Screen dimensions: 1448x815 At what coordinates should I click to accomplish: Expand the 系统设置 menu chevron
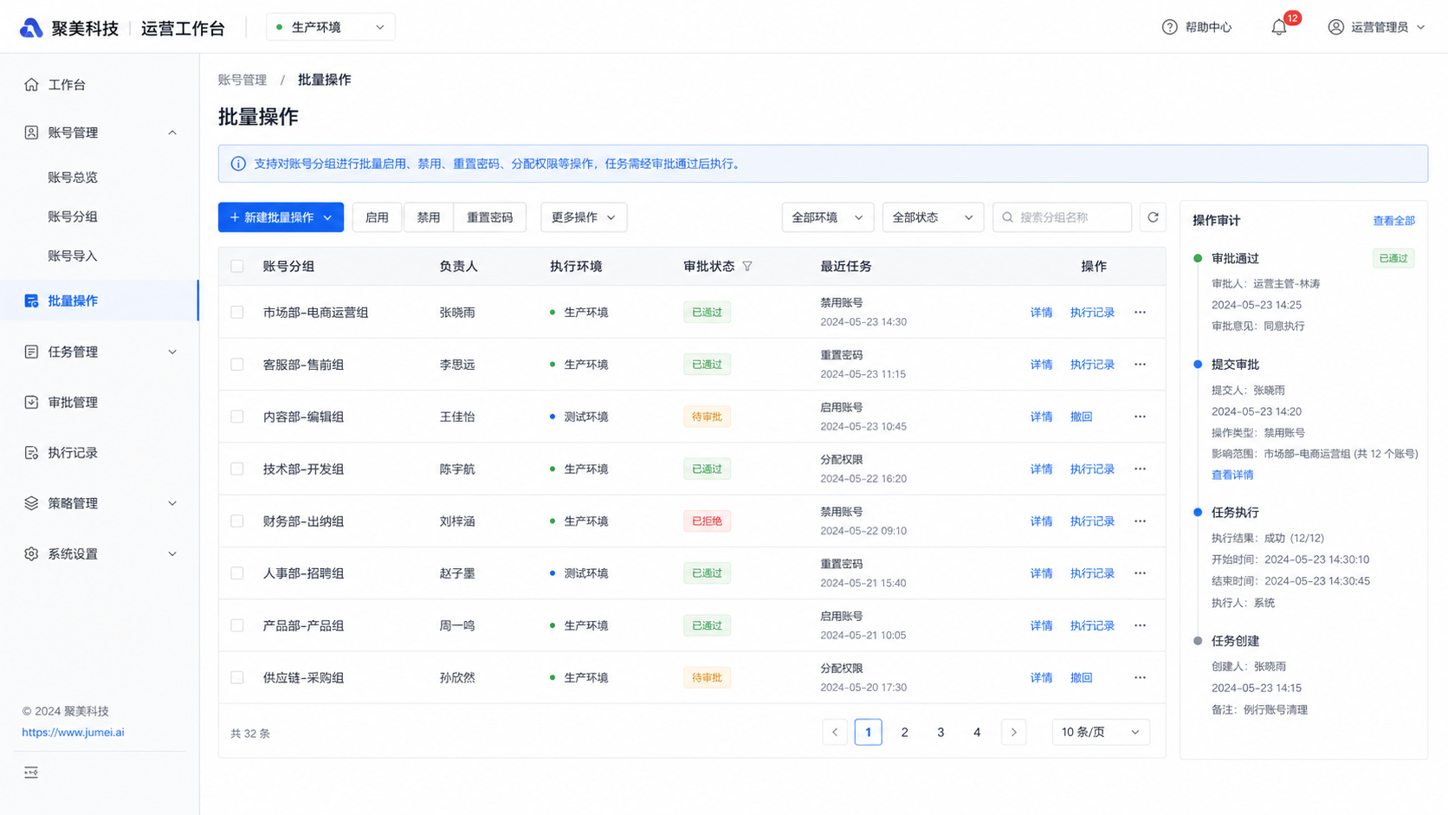pos(172,553)
